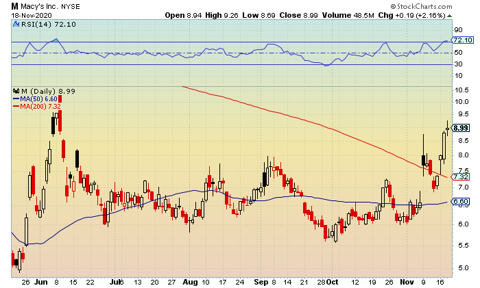The height and width of the screenshot is (288, 480).
Task: Click the Aug label on date axis
Action: pyautogui.click(x=190, y=283)
